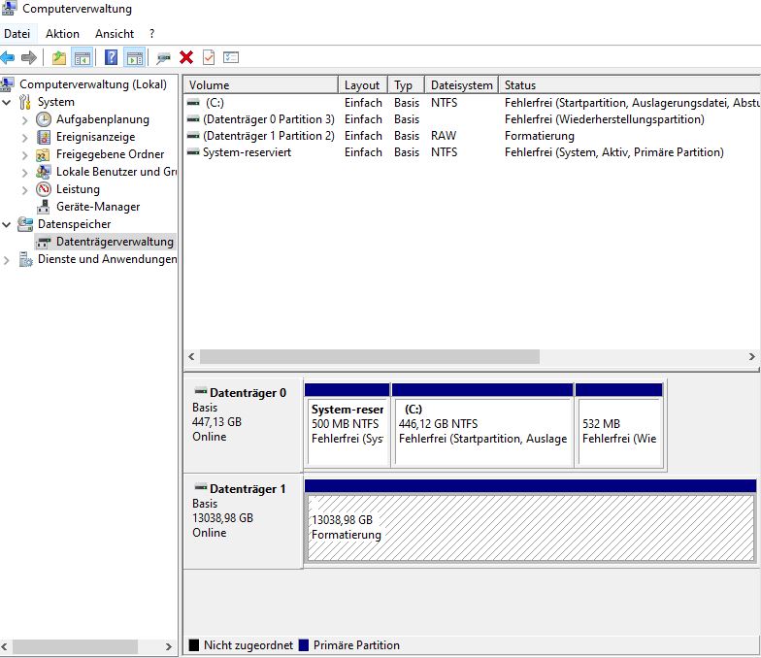The image size is (761, 658).
Task: Click the disk rescan toolbar icon
Action: click(163, 58)
